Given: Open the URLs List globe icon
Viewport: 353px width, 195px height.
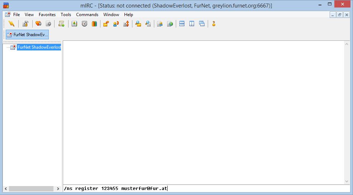Looking at the screenshot, I should 170,24.
